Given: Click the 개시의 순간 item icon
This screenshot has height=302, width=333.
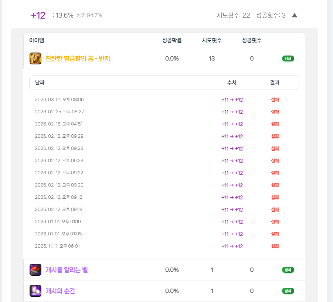Looking at the screenshot, I should point(35,291).
